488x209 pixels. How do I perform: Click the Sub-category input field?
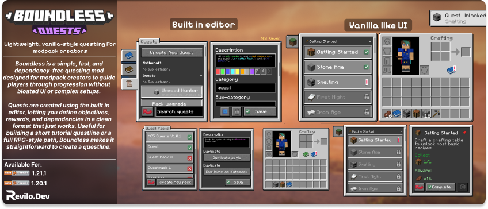pos(246,104)
